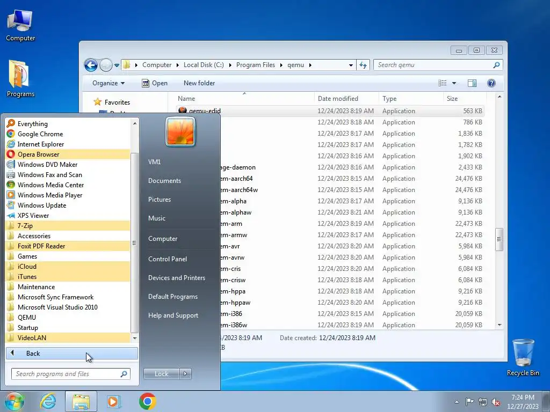
Task: Click the Explorer Back navigation arrow
Action: coord(91,65)
